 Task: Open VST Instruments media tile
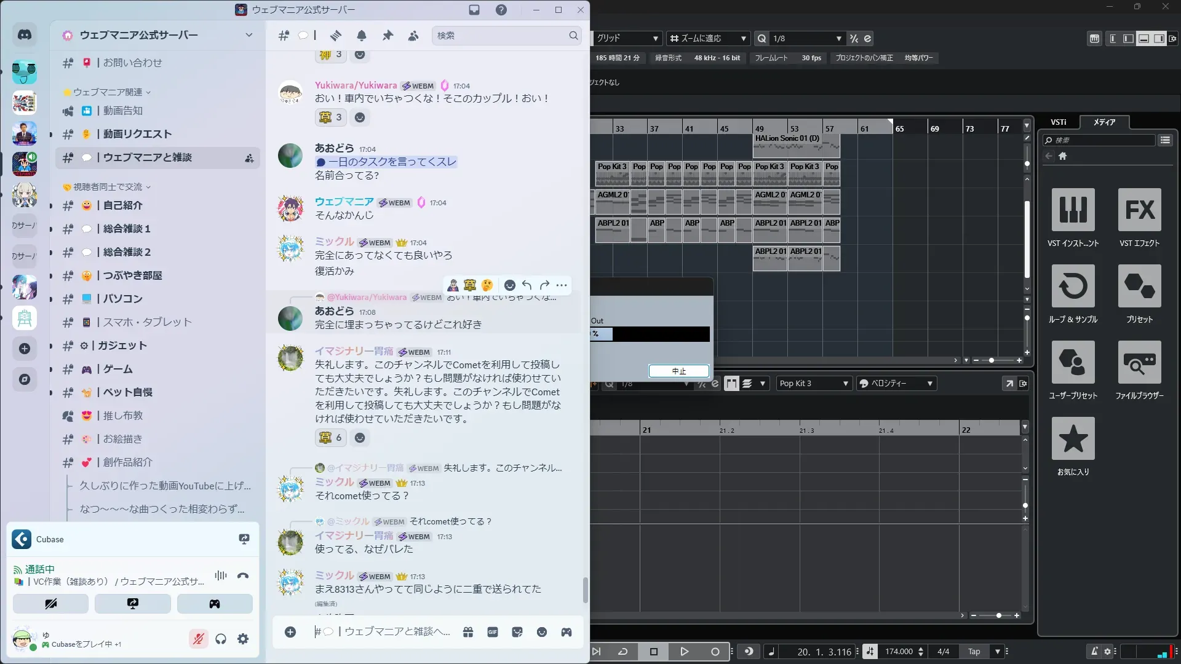pos(1073,210)
